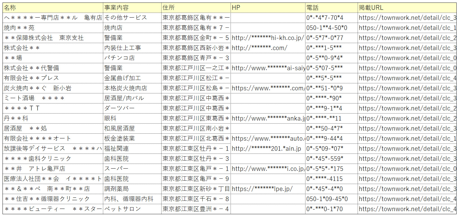460x217 pixels.
Task: Select the ダーツバー cell
Action: coord(132,108)
